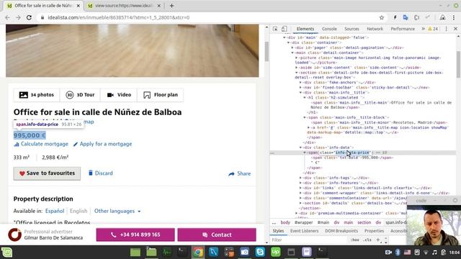Click the web page vertical scrollbar thumb
This screenshot has width=461, height=259.
(x=267, y=51)
